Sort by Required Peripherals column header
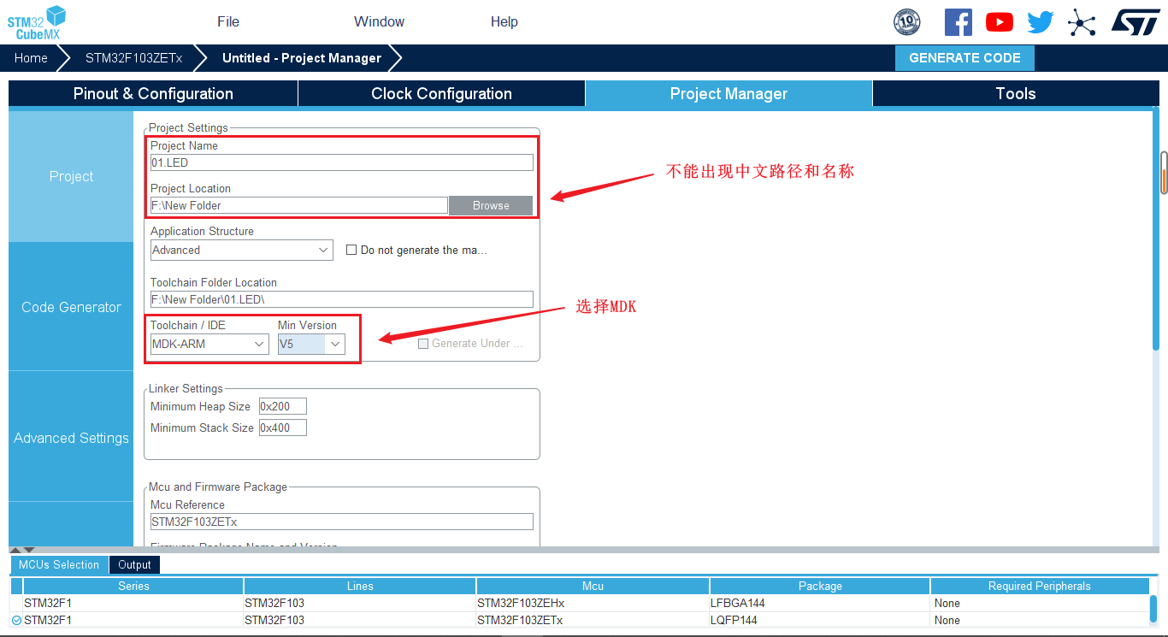 coord(1040,586)
